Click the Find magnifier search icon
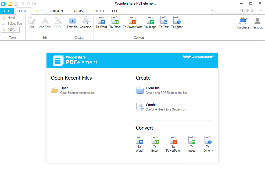 (242, 11)
